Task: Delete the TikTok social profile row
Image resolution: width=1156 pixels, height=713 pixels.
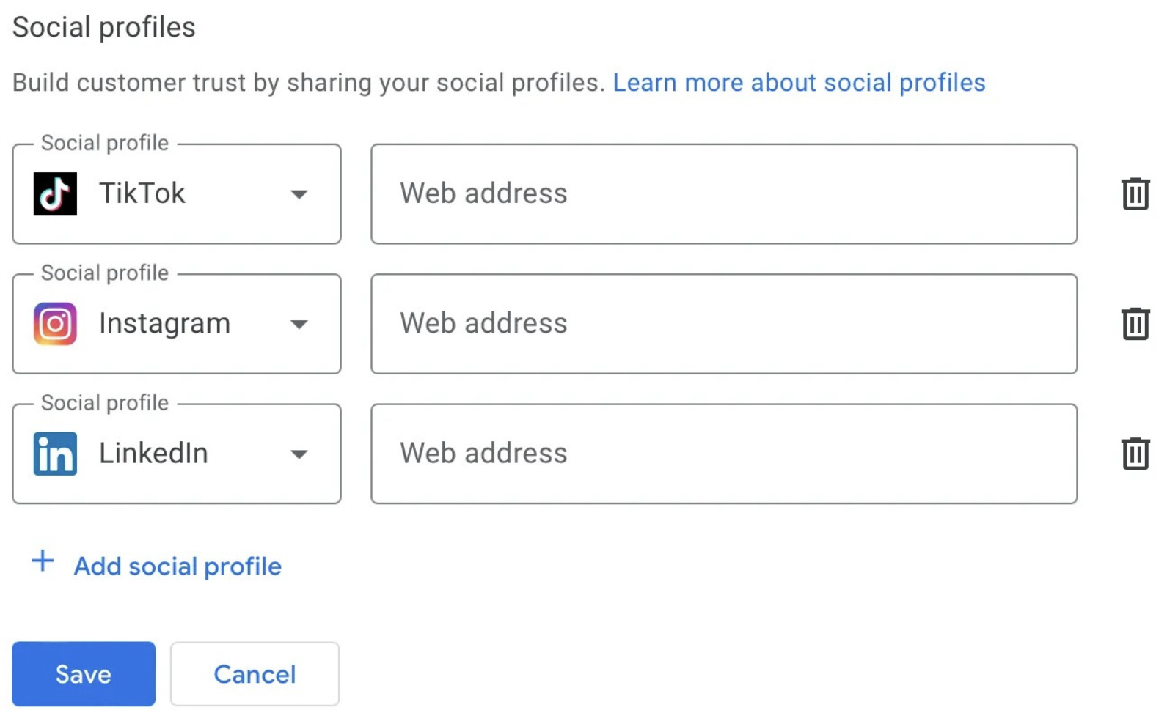Action: [x=1135, y=193]
